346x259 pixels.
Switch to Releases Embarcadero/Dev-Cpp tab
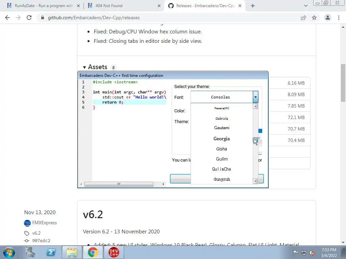(x=205, y=6)
